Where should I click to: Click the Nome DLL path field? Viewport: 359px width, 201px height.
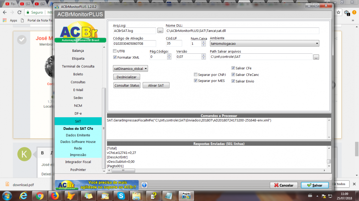click(242, 31)
